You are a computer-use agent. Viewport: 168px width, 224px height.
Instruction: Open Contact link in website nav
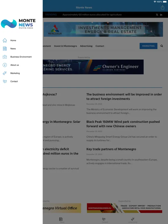tap(100, 46)
